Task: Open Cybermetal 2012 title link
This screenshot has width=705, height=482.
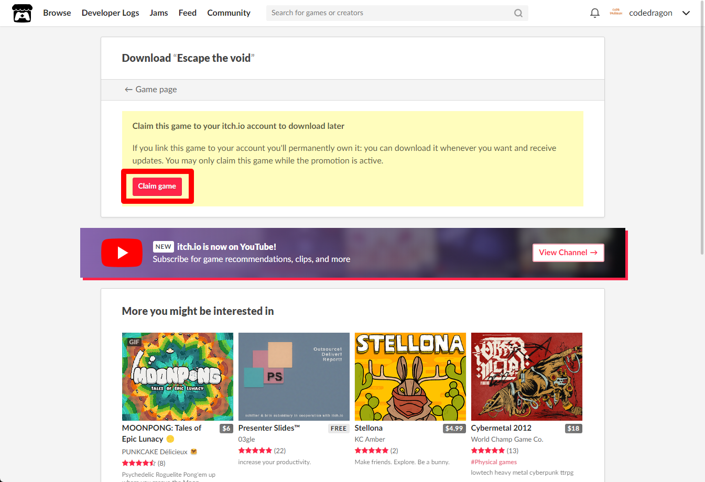Action: point(501,428)
